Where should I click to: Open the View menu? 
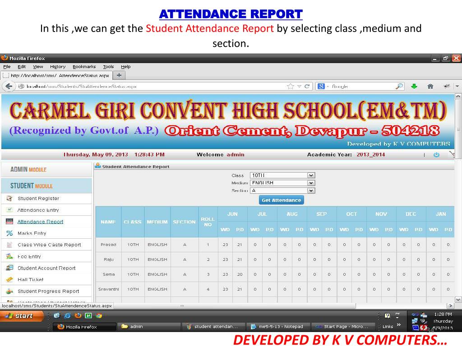[38, 67]
